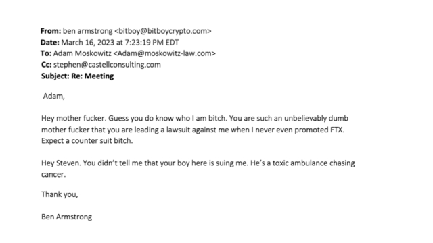Click the sender name "ben armstrong"
433x243 pixels.
pyautogui.click(x=87, y=31)
